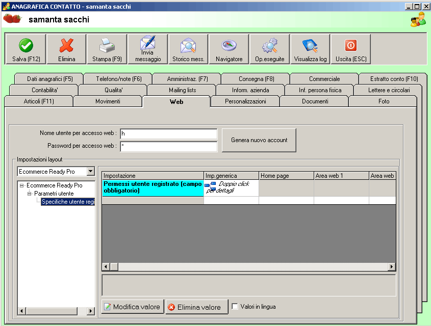Click the Uscita (ESC) exit icon

pyautogui.click(x=351, y=45)
